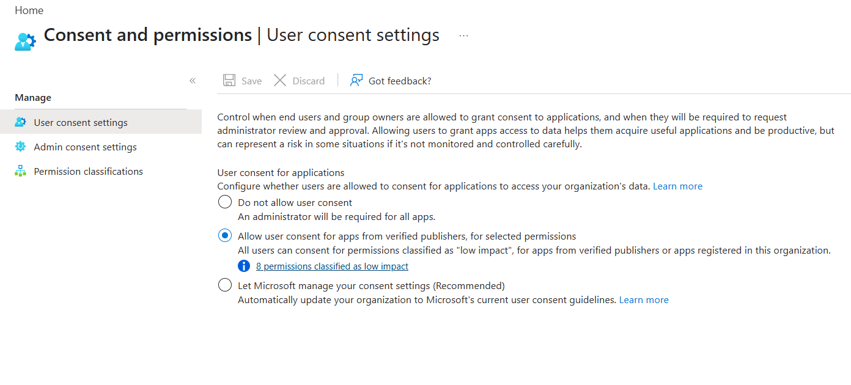
Task: Open Learn more about user consent configuration
Action: click(677, 186)
